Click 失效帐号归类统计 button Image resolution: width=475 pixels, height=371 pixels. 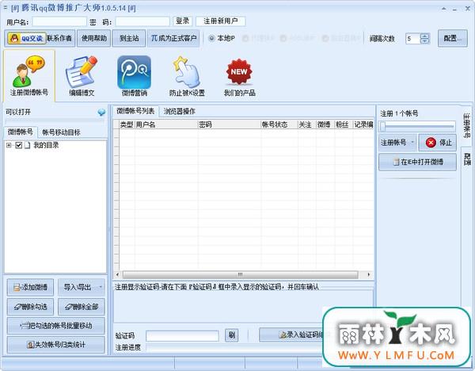tap(56, 345)
